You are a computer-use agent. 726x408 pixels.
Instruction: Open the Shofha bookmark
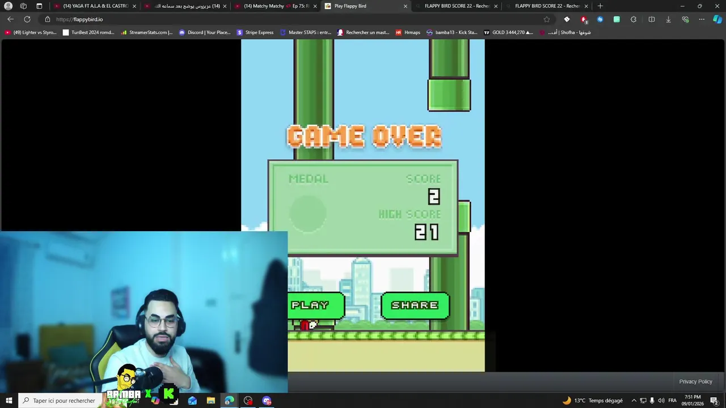coord(565,32)
